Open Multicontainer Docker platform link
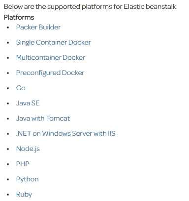The image size is (189, 201). click(51, 57)
